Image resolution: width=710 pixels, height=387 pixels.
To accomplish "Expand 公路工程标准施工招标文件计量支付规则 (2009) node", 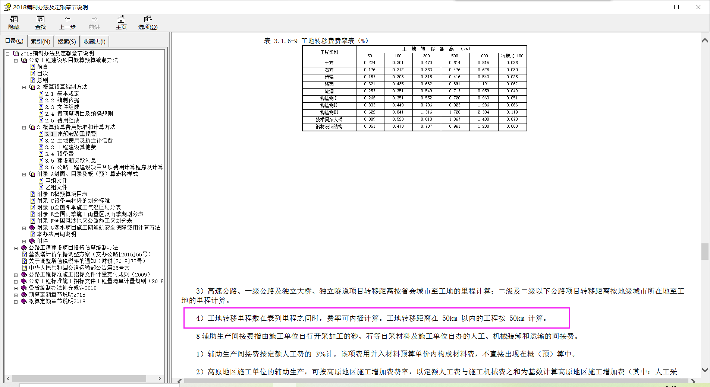I will [16, 275].
